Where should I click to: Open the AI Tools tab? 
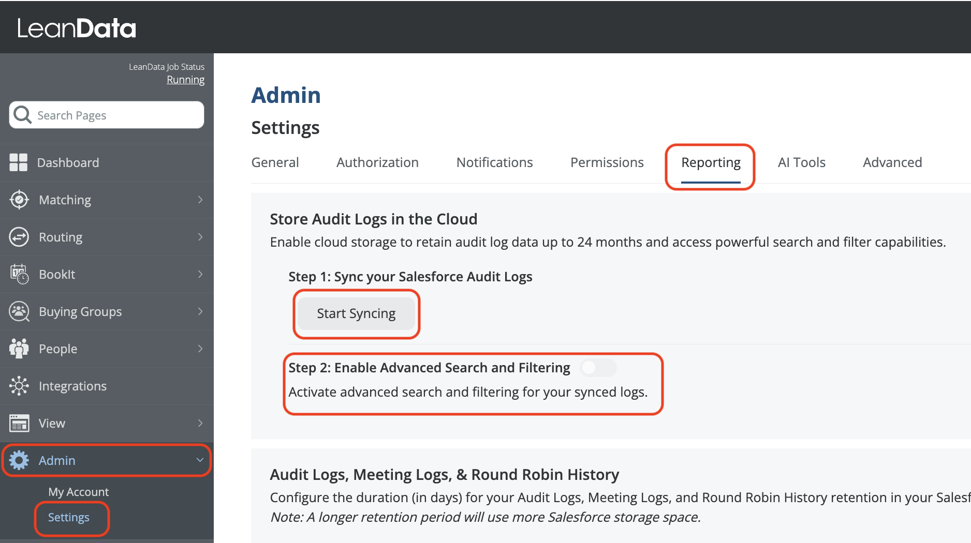click(801, 162)
